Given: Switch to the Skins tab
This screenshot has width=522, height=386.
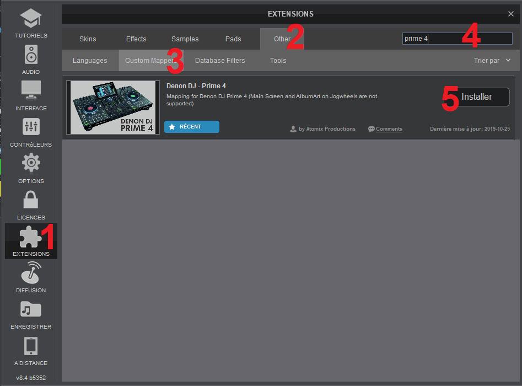Looking at the screenshot, I should coord(88,39).
